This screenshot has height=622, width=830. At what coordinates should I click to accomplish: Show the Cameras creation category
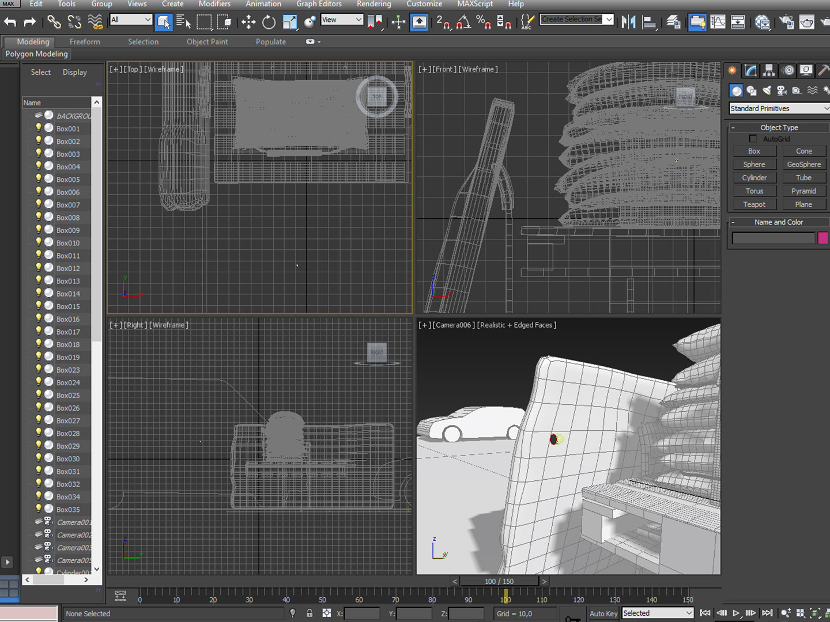point(782,90)
